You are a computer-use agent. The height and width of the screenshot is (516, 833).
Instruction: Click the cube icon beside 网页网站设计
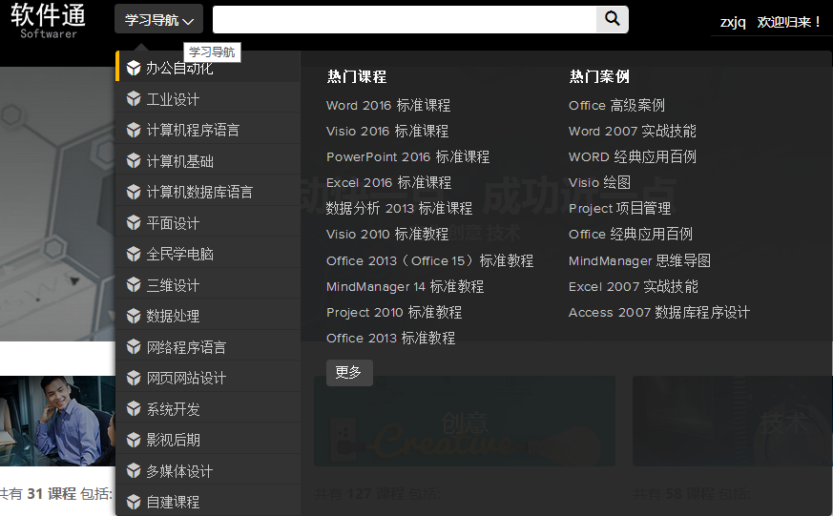click(x=134, y=378)
